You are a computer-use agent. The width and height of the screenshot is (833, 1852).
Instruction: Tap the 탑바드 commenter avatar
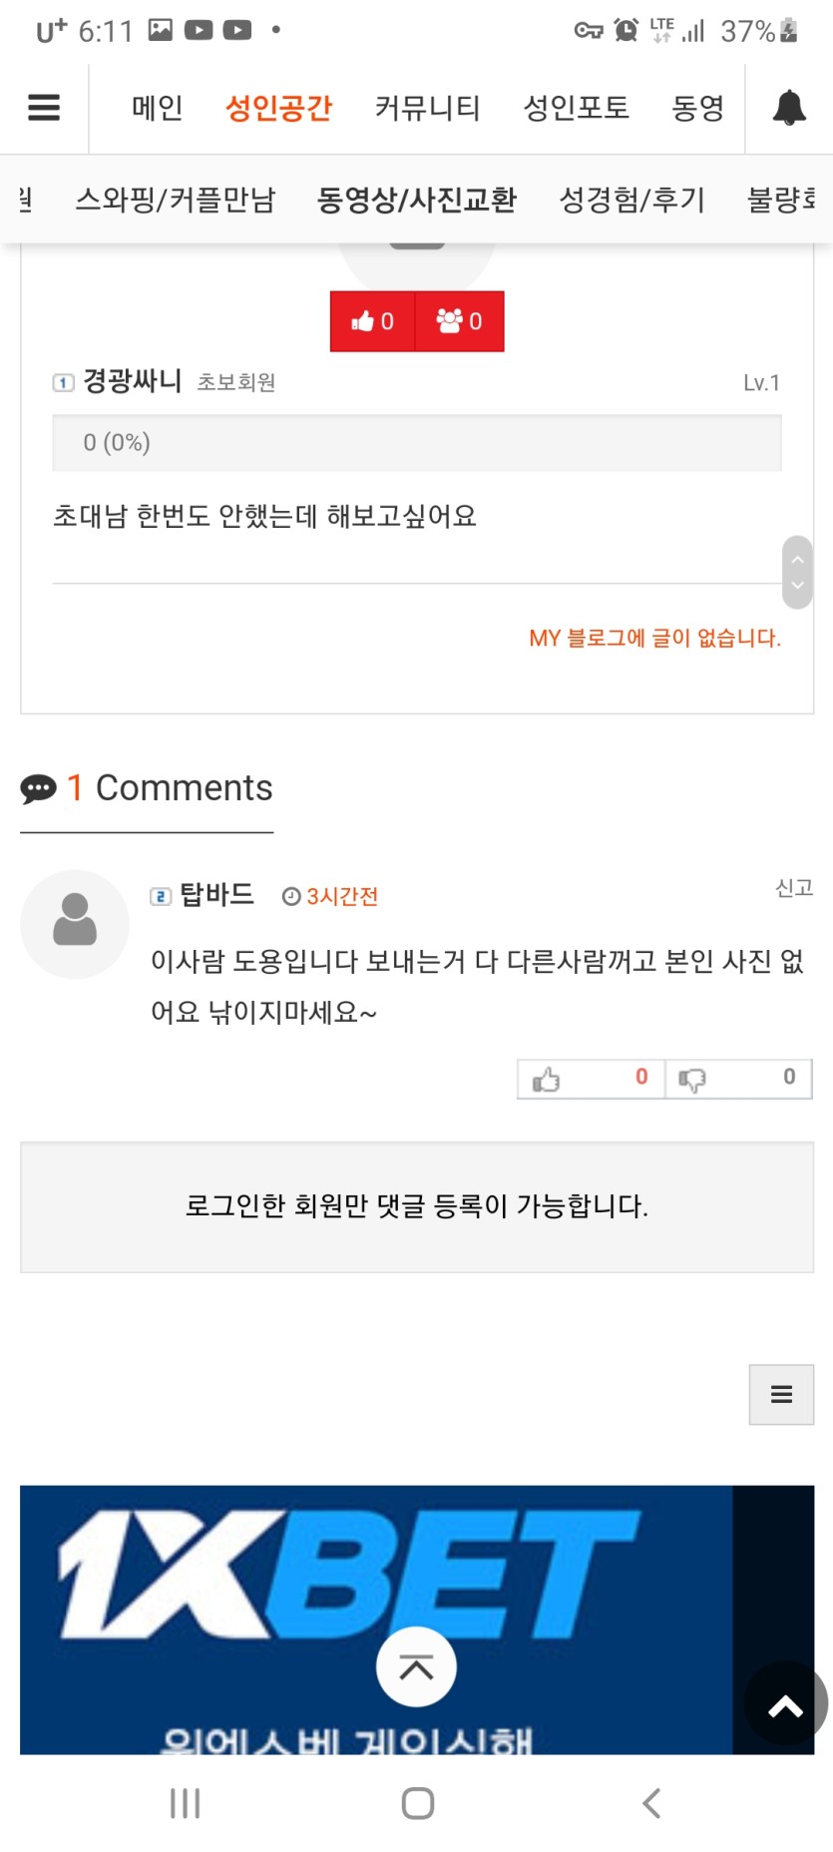point(75,923)
